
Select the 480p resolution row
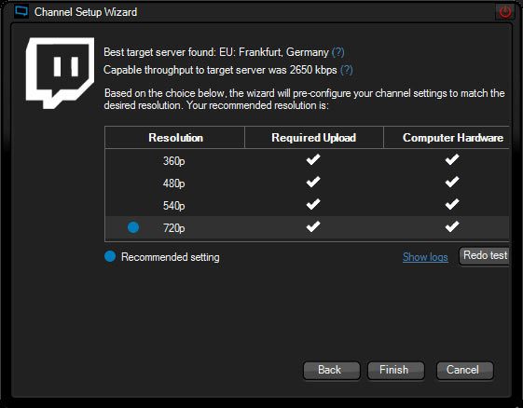coord(307,183)
